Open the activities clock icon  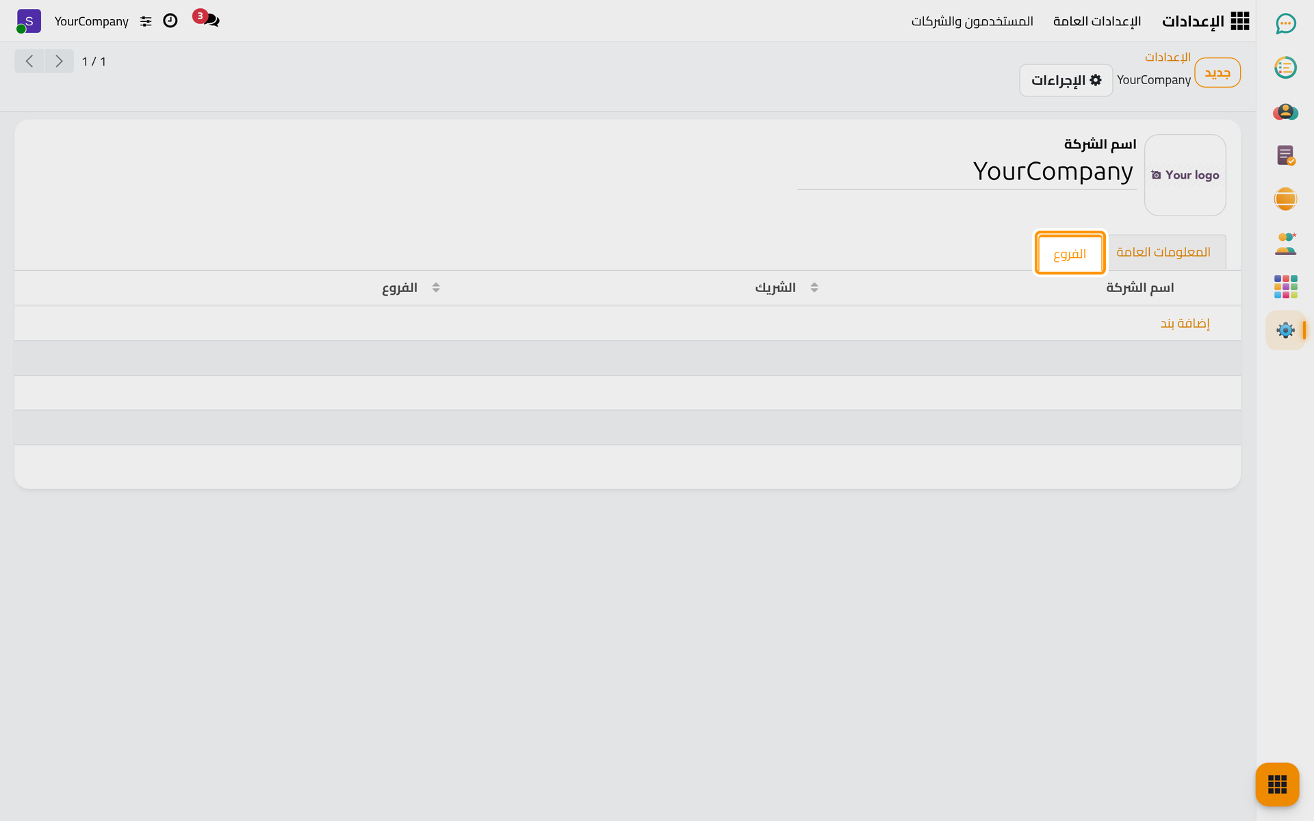coord(170,21)
